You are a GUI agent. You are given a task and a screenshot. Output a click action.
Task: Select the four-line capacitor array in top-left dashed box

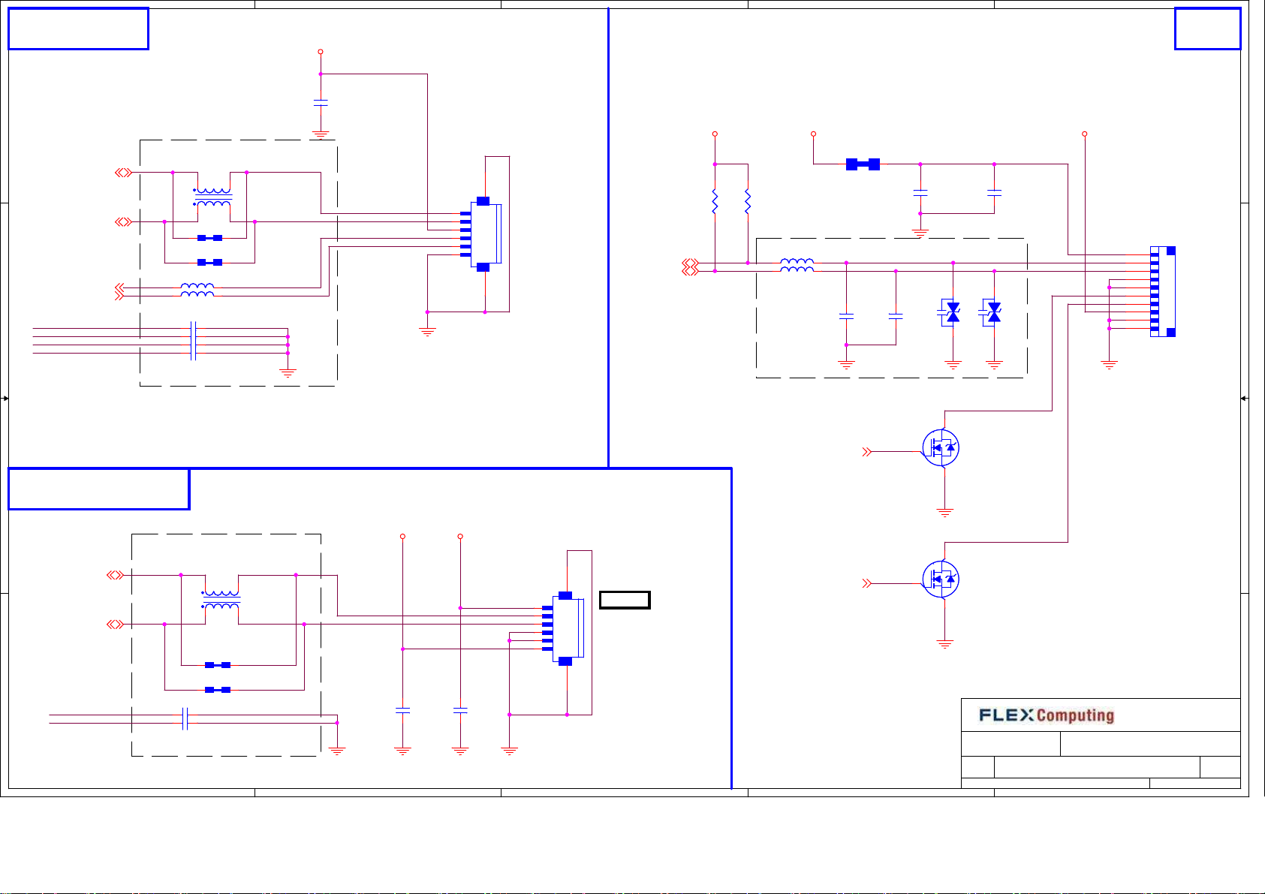point(193,341)
